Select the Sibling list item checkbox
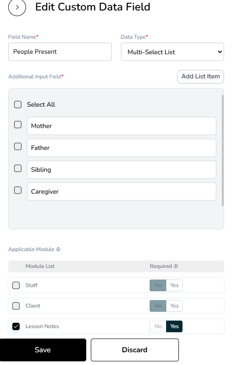The height and width of the screenshot is (365, 235). click(18, 168)
